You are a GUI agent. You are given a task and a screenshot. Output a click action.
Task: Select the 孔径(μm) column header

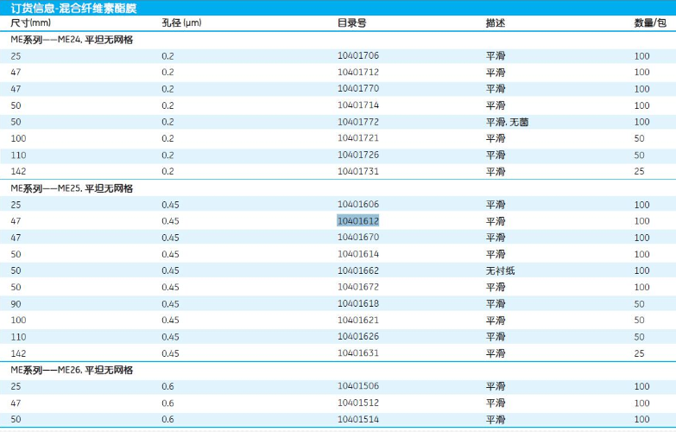pos(181,22)
